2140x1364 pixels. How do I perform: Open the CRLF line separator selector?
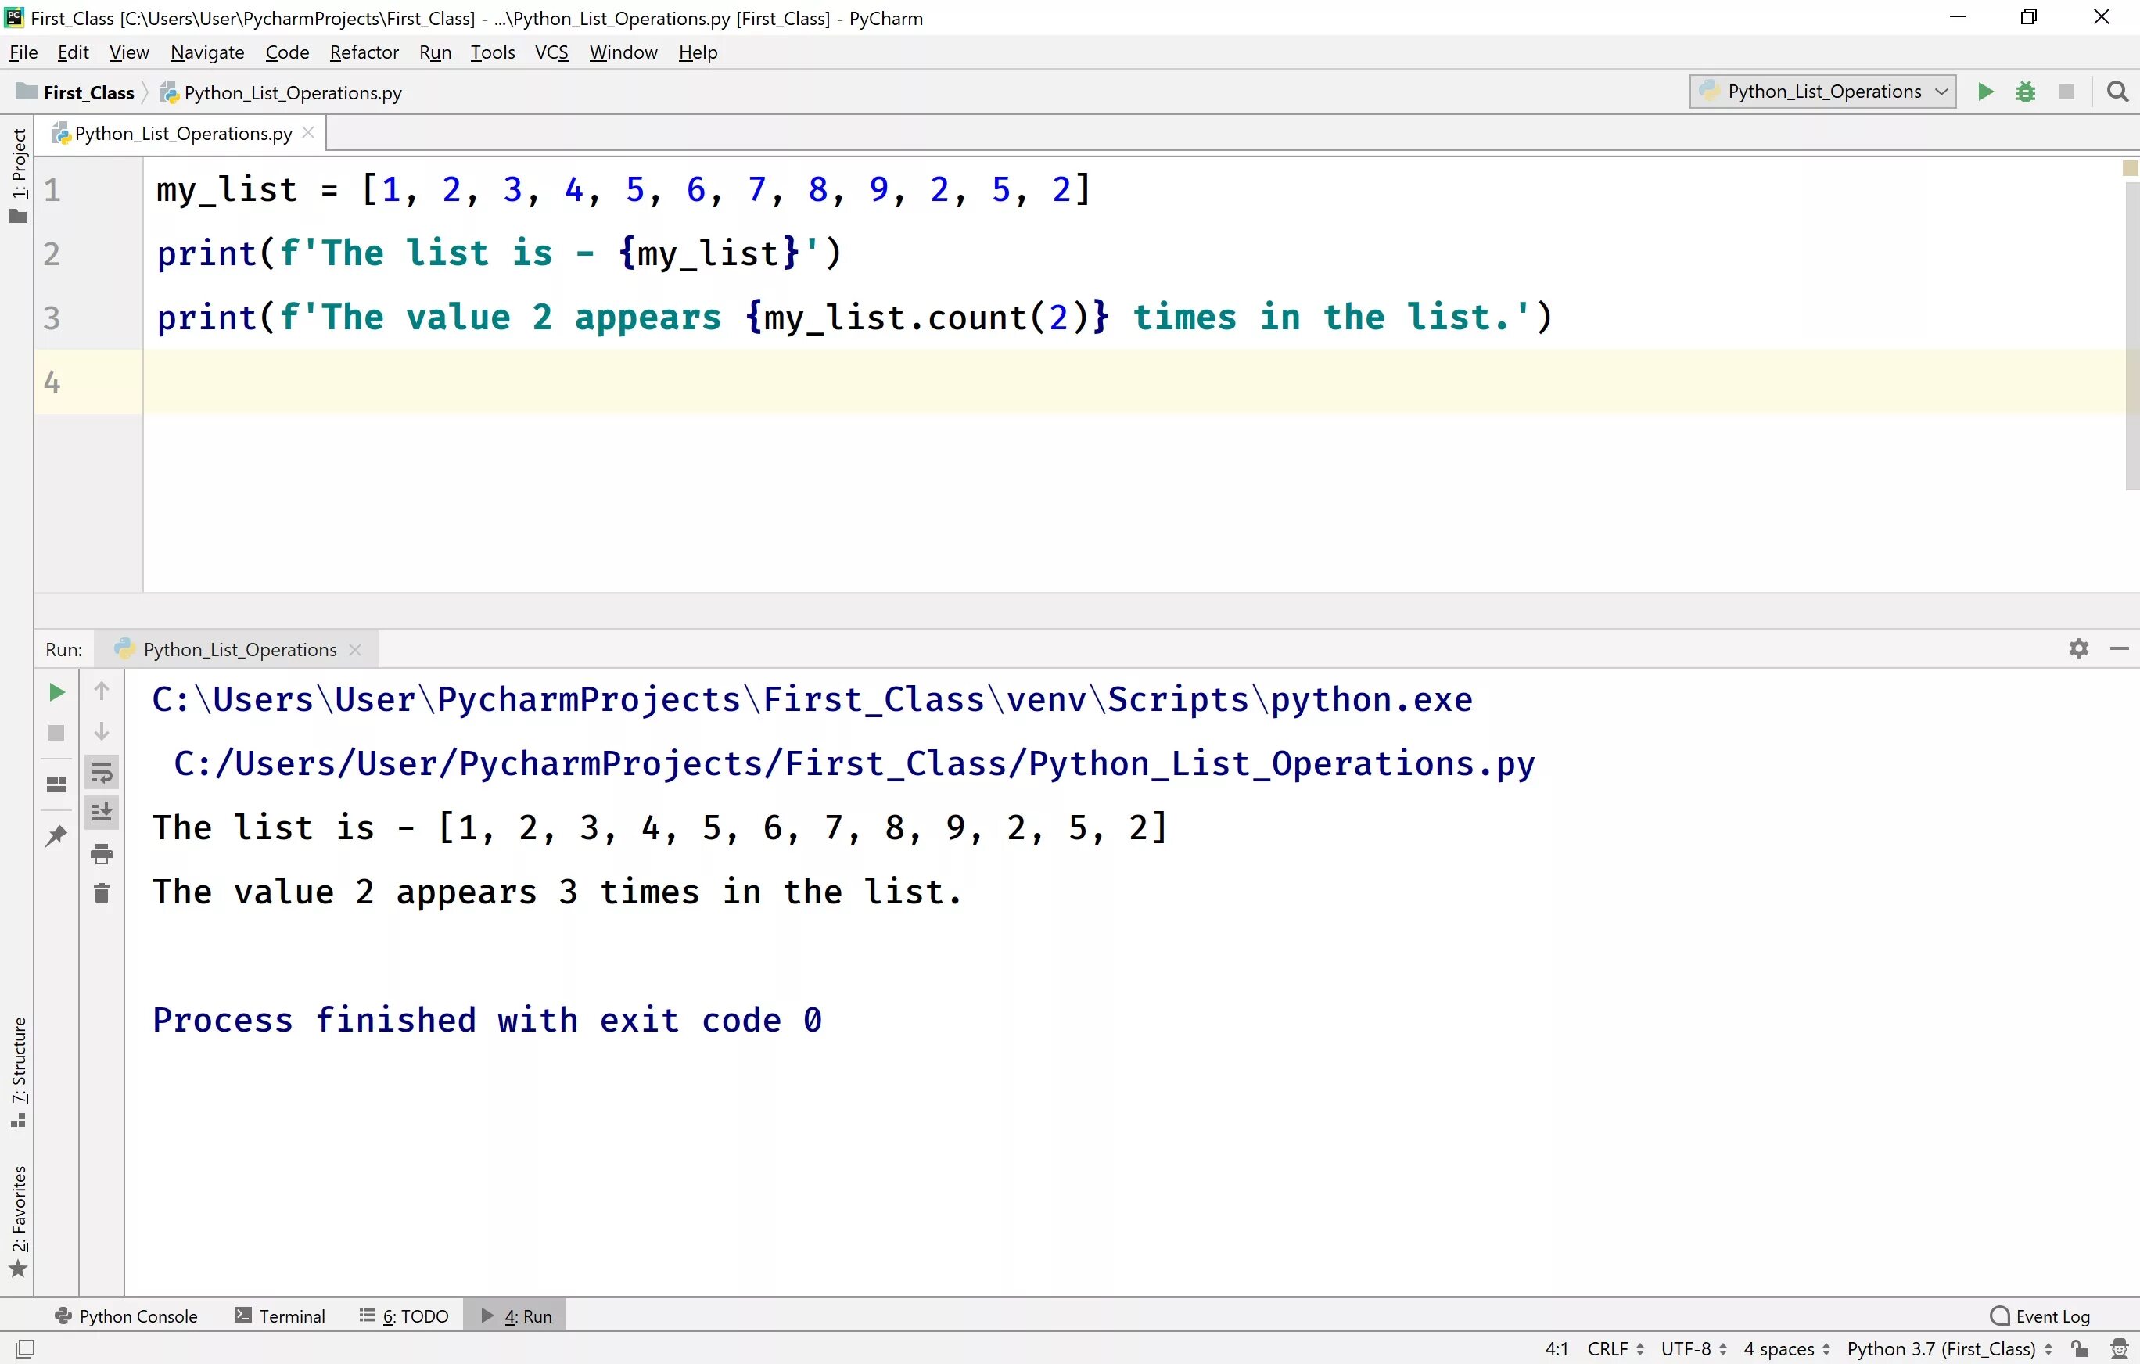click(1614, 1348)
